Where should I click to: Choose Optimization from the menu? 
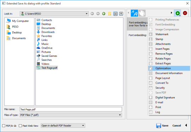169,68
